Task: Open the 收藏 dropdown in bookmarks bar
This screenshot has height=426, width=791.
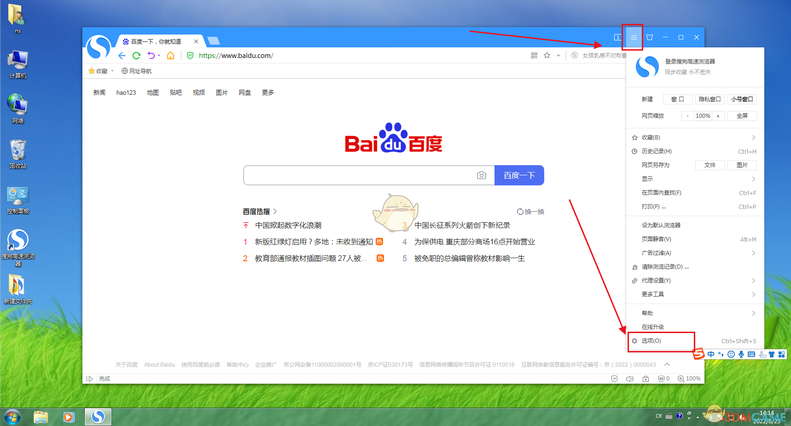Action: [101, 71]
